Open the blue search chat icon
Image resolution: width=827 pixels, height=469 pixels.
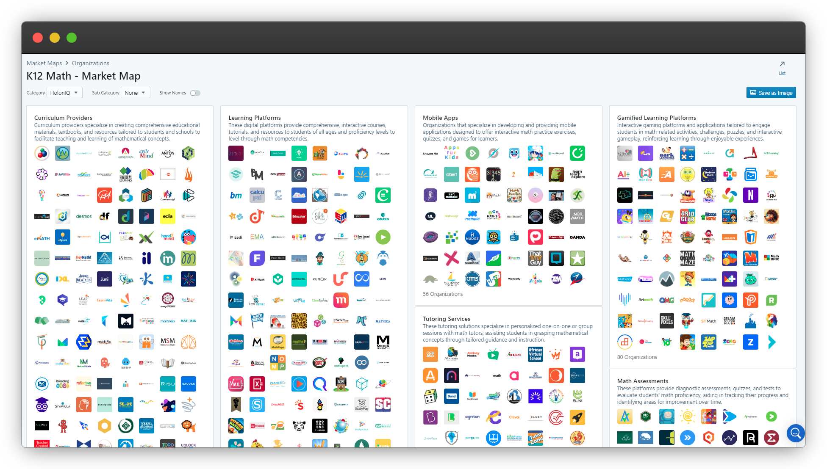(x=795, y=433)
